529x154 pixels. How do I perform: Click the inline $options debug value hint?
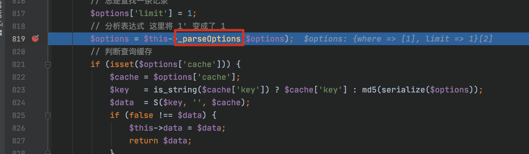(x=398, y=39)
